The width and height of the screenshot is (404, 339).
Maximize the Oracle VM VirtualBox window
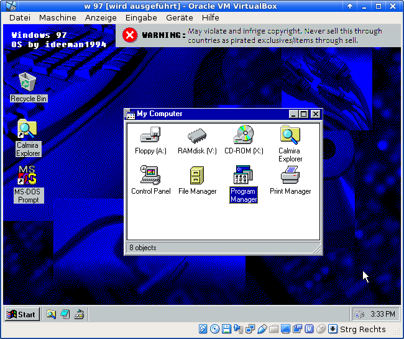[x=379, y=6]
